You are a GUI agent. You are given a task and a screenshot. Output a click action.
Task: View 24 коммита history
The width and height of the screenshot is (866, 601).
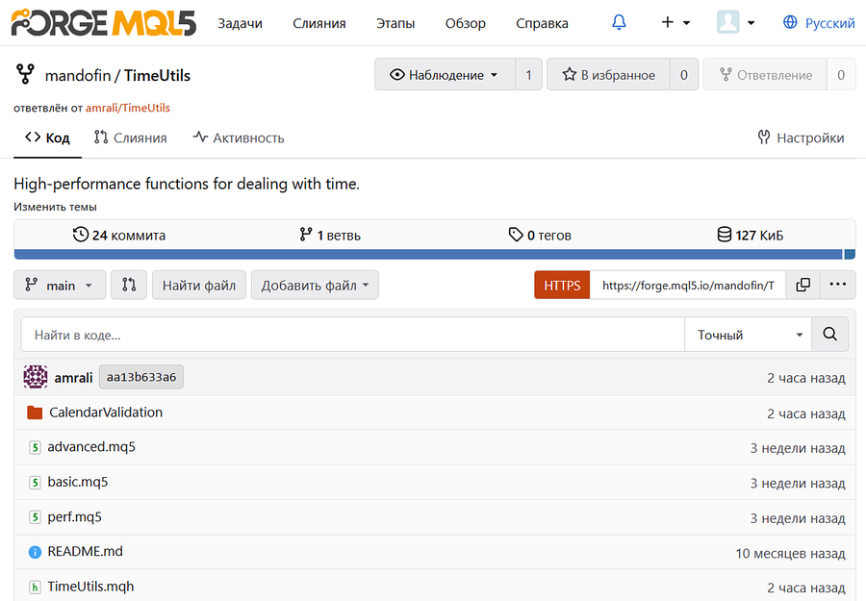[x=119, y=235]
